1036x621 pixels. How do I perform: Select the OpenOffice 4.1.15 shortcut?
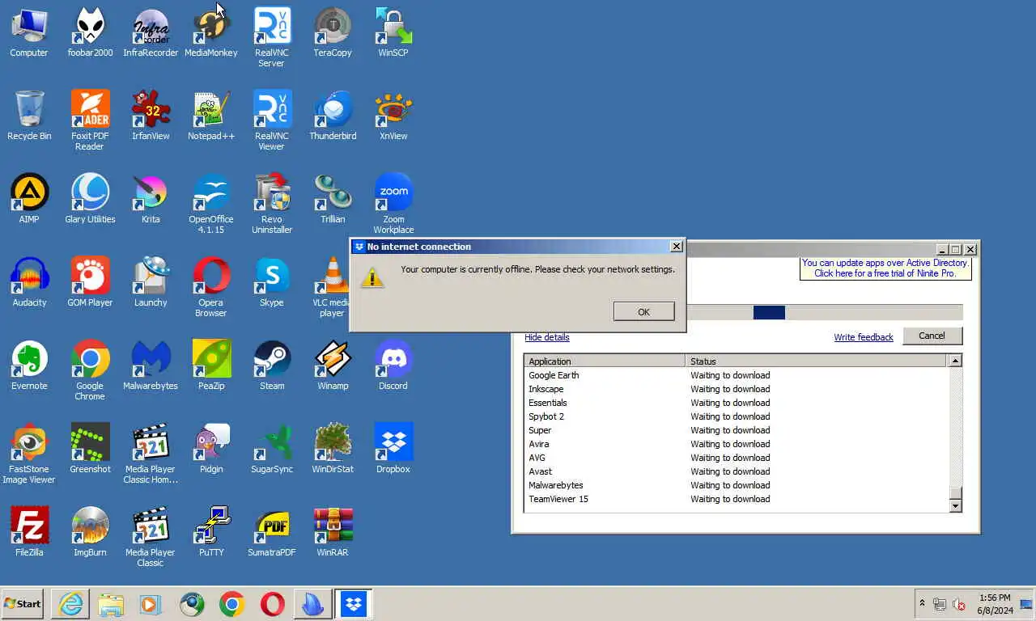tap(211, 204)
